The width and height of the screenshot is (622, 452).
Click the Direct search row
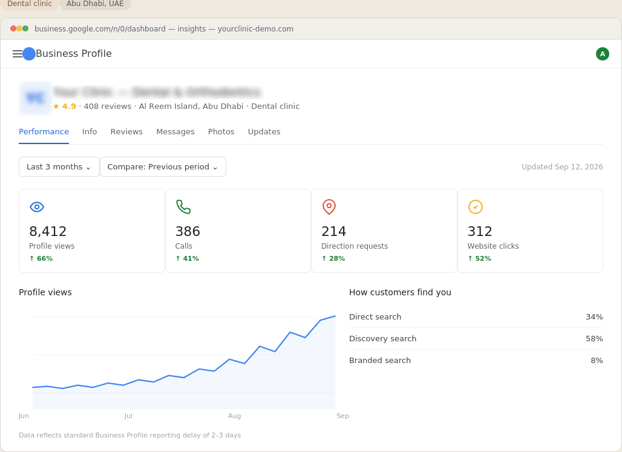pos(476,316)
